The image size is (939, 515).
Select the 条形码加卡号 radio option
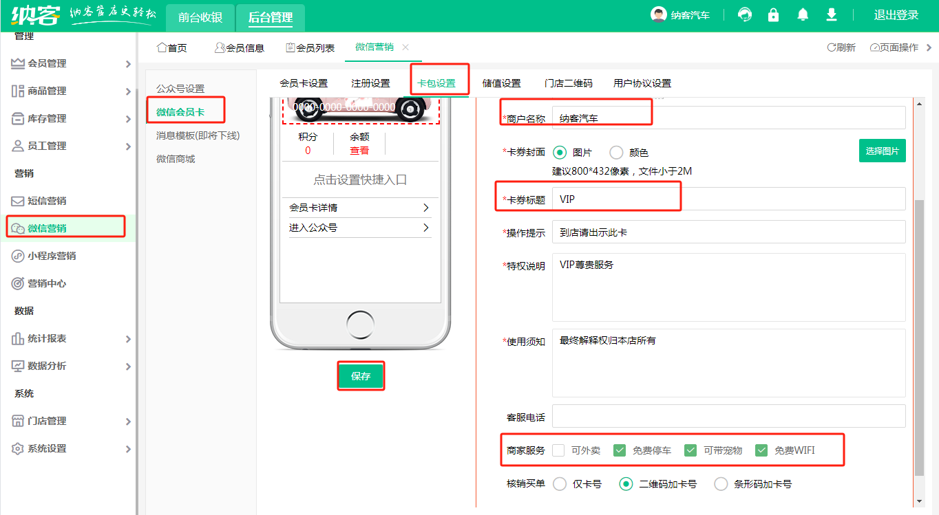tap(721, 484)
